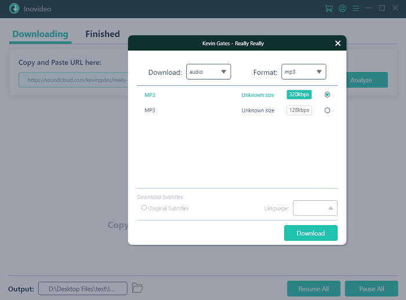Open the hamburger menu icon
This screenshot has width=406, height=300.
point(356,9)
